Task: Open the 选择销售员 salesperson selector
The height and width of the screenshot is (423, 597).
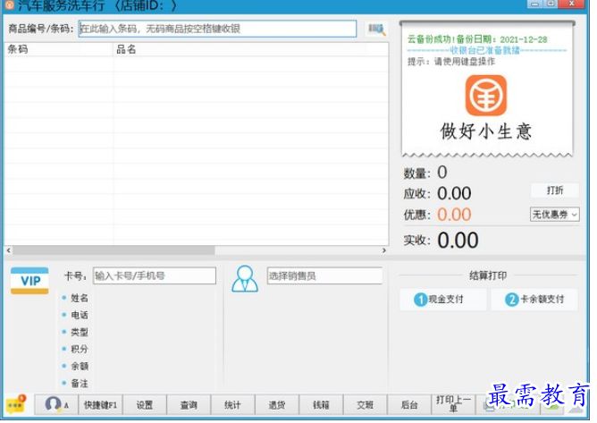Action: pos(324,276)
